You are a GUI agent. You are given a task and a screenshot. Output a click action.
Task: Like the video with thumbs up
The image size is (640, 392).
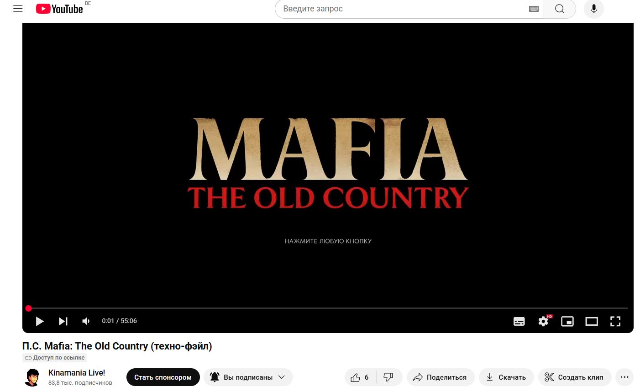coord(360,377)
